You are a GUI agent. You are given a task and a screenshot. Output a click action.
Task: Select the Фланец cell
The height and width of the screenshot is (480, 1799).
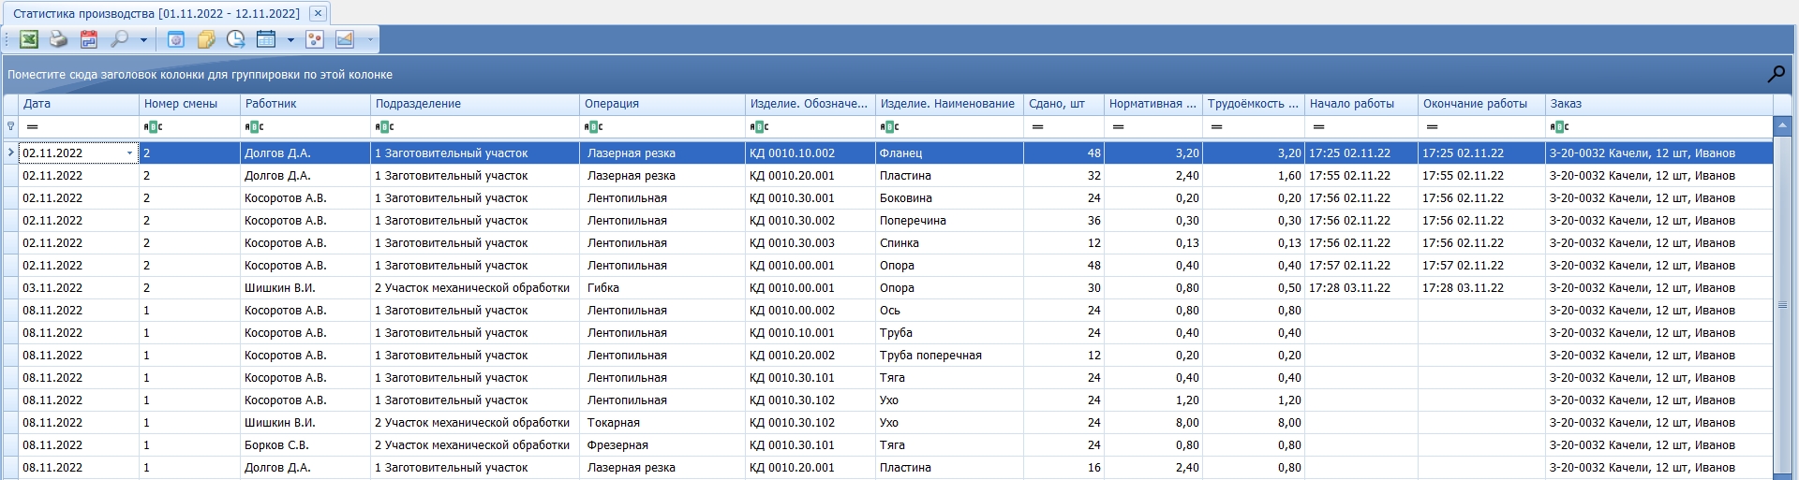pos(949,153)
